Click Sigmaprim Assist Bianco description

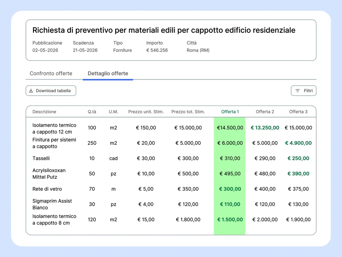pyautogui.click(x=52, y=204)
